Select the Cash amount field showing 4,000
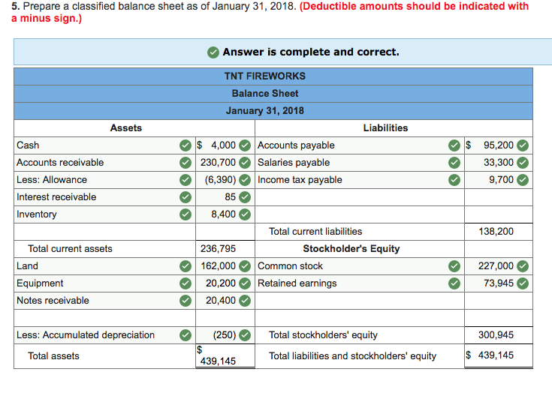 225,145
